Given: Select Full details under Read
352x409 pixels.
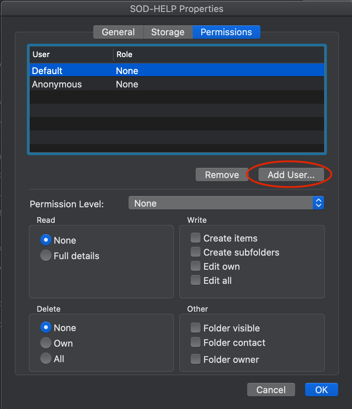Looking at the screenshot, I should click(x=46, y=256).
